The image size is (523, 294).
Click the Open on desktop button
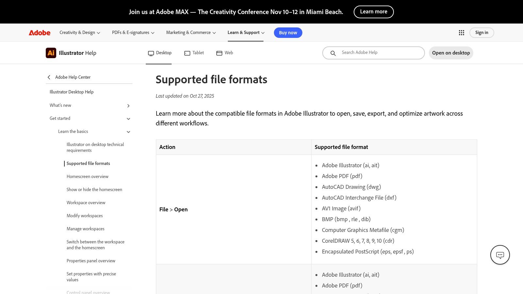tap(451, 53)
